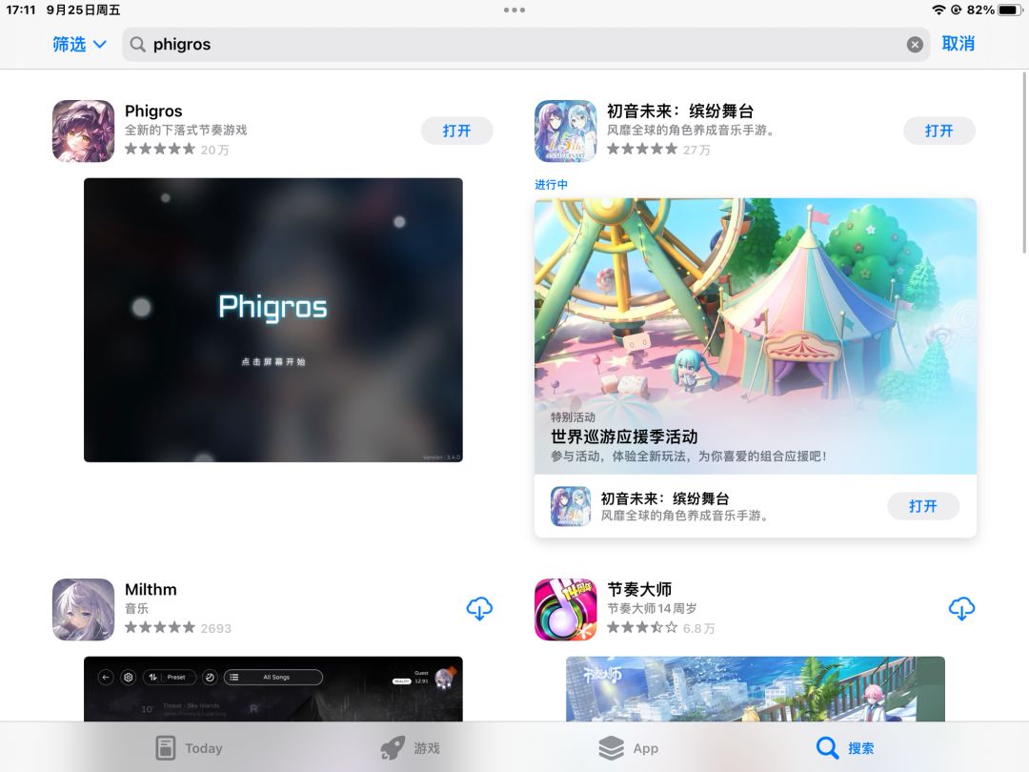Open the Milthm app icon

pyautogui.click(x=83, y=609)
